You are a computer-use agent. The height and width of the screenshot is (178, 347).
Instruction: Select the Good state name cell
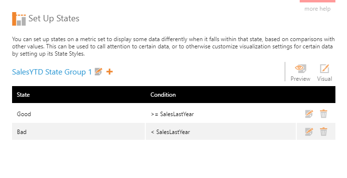pos(78,114)
